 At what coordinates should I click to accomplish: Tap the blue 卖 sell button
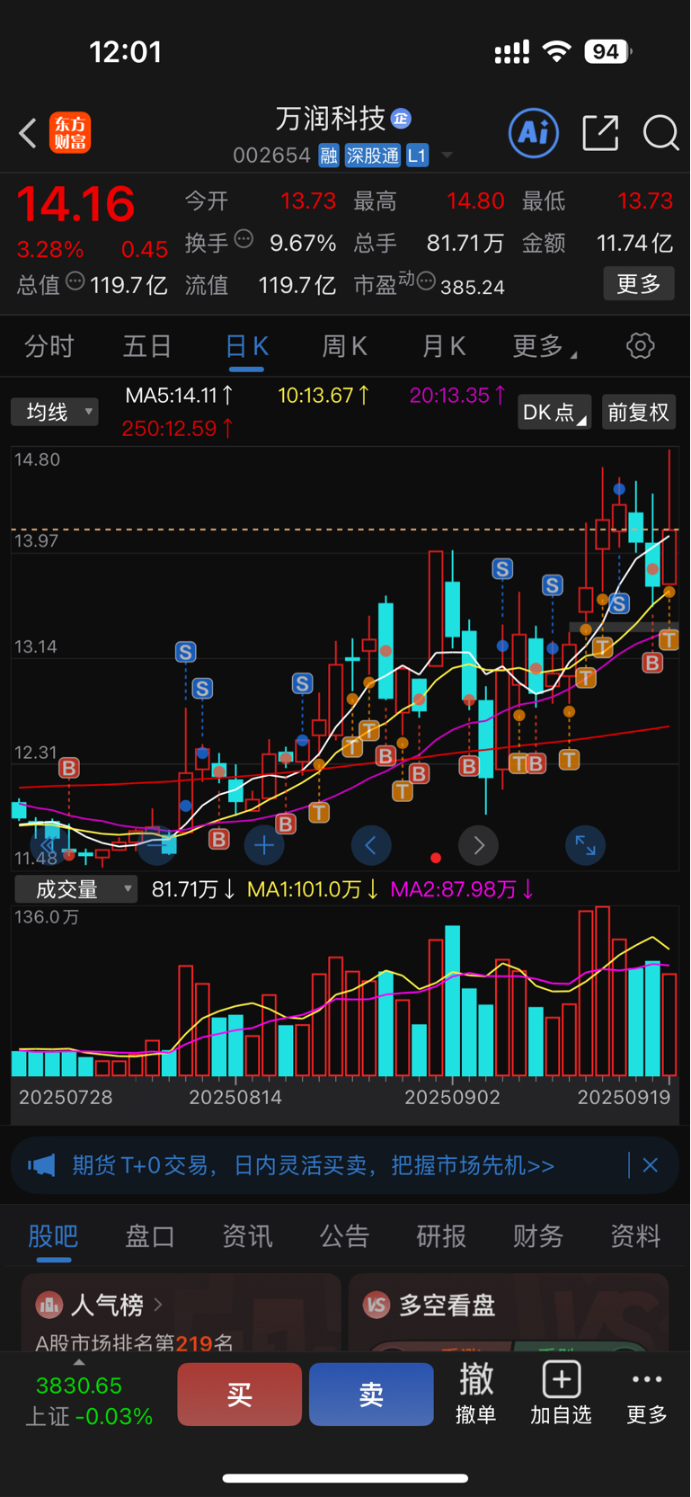click(371, 1395)
